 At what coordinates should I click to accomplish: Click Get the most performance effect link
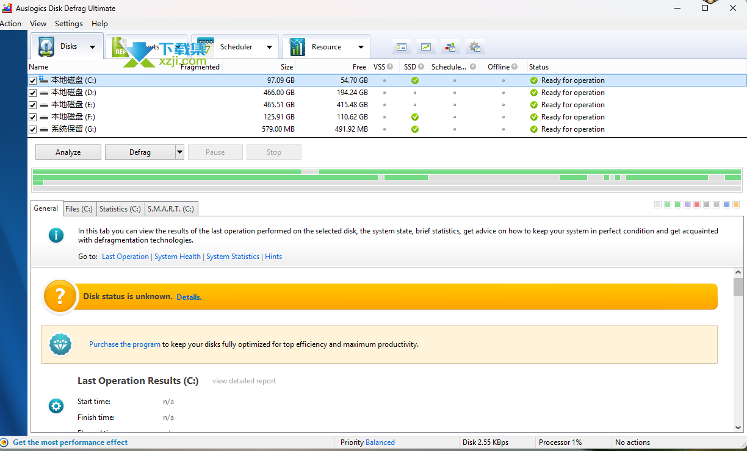point(70,442)
